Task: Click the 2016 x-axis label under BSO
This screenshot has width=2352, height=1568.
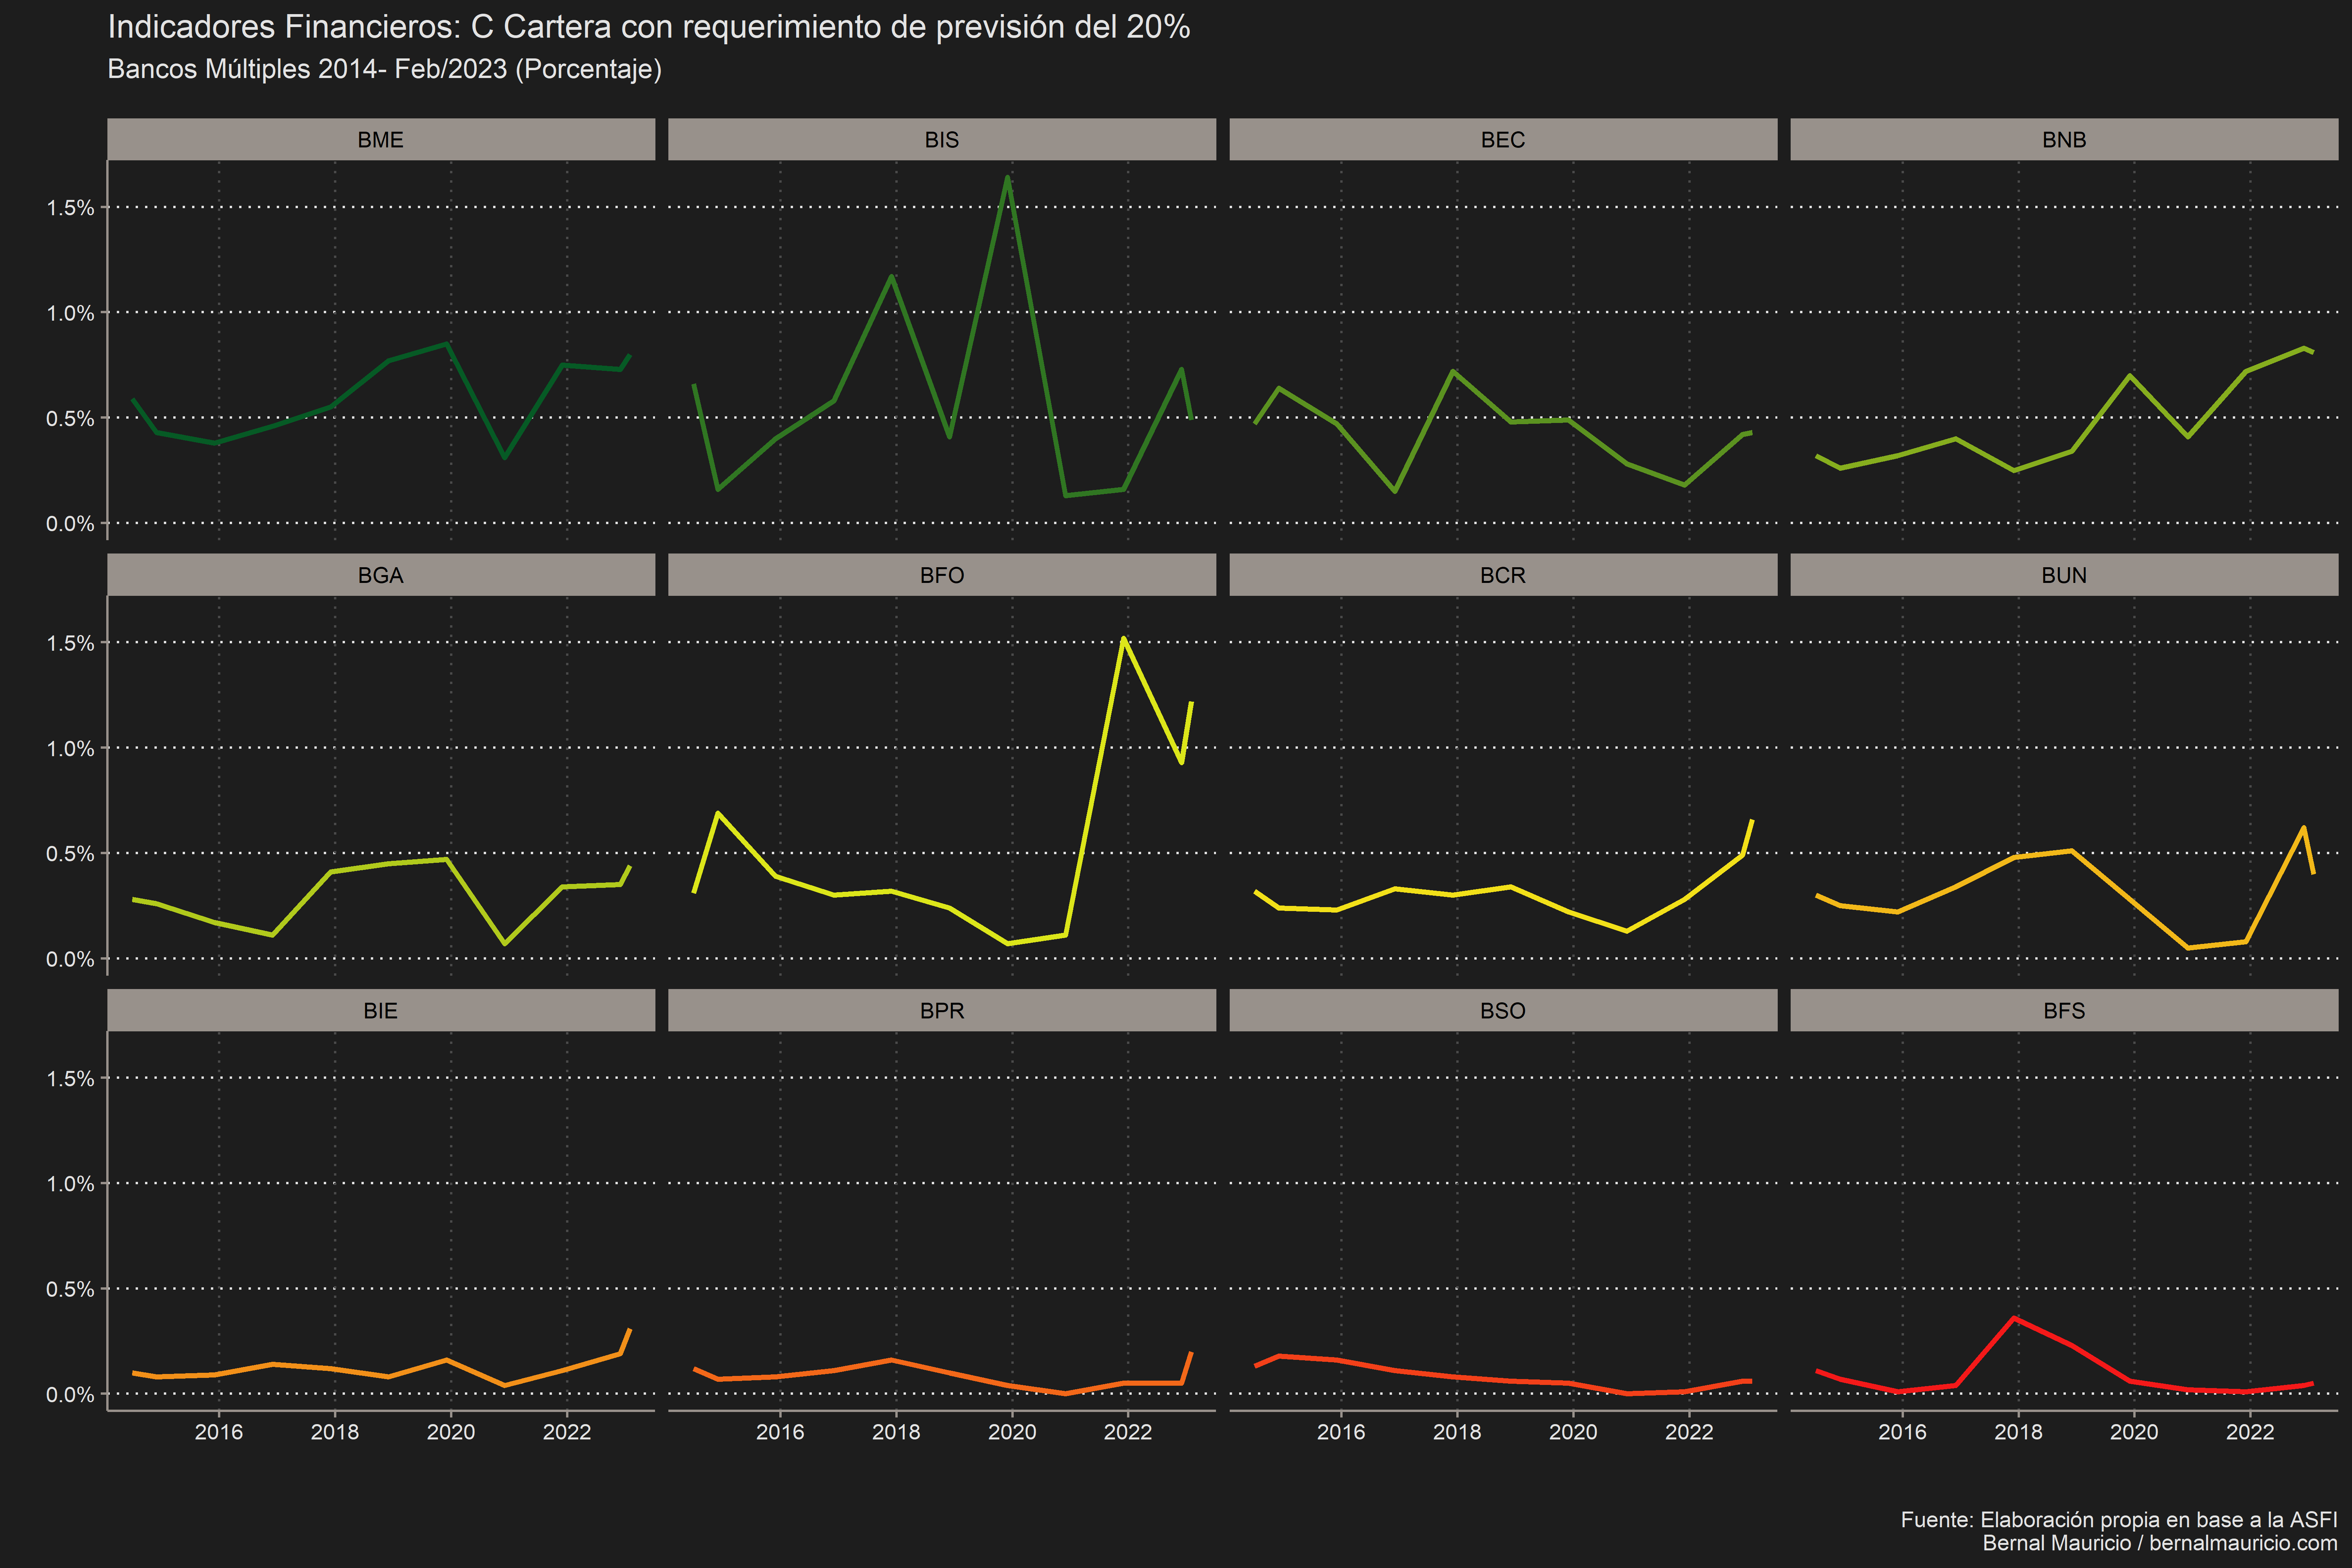Action: (1341, 1432)
